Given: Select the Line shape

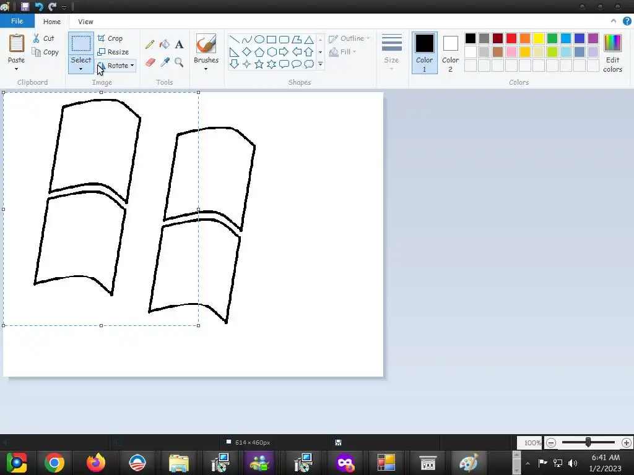Looking at the screenshot, I should 234,39.
